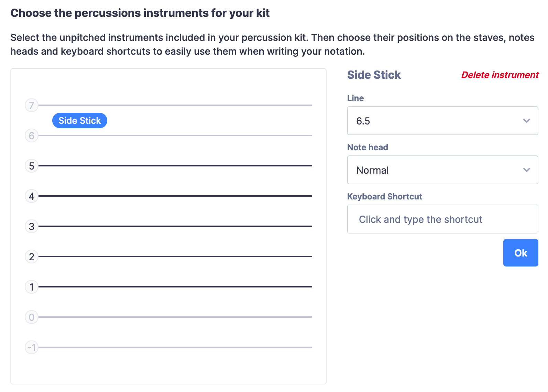Click on ledger line 0 in the editor
Viewport: 548px width, 392px height.
point(175,317)
